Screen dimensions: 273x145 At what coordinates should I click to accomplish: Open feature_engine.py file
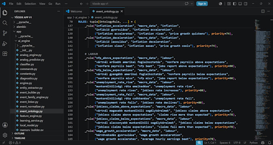[31, 116]
